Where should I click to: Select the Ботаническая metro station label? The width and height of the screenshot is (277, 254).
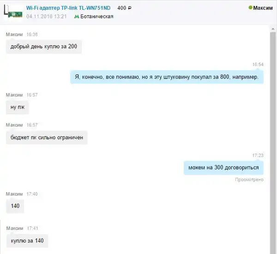(x=97, y=17)
